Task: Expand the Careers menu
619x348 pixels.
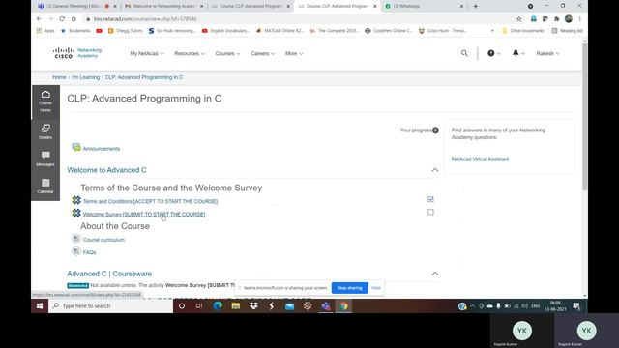Action: pyautogui.click(x=262, y=54)
